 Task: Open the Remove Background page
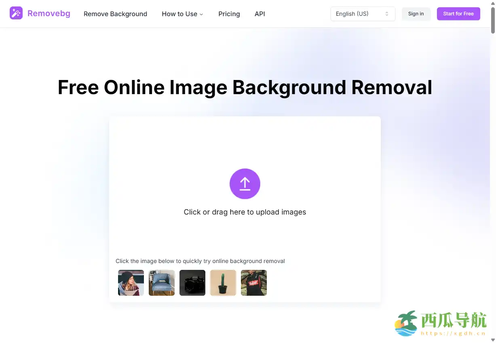click(115, 14)
